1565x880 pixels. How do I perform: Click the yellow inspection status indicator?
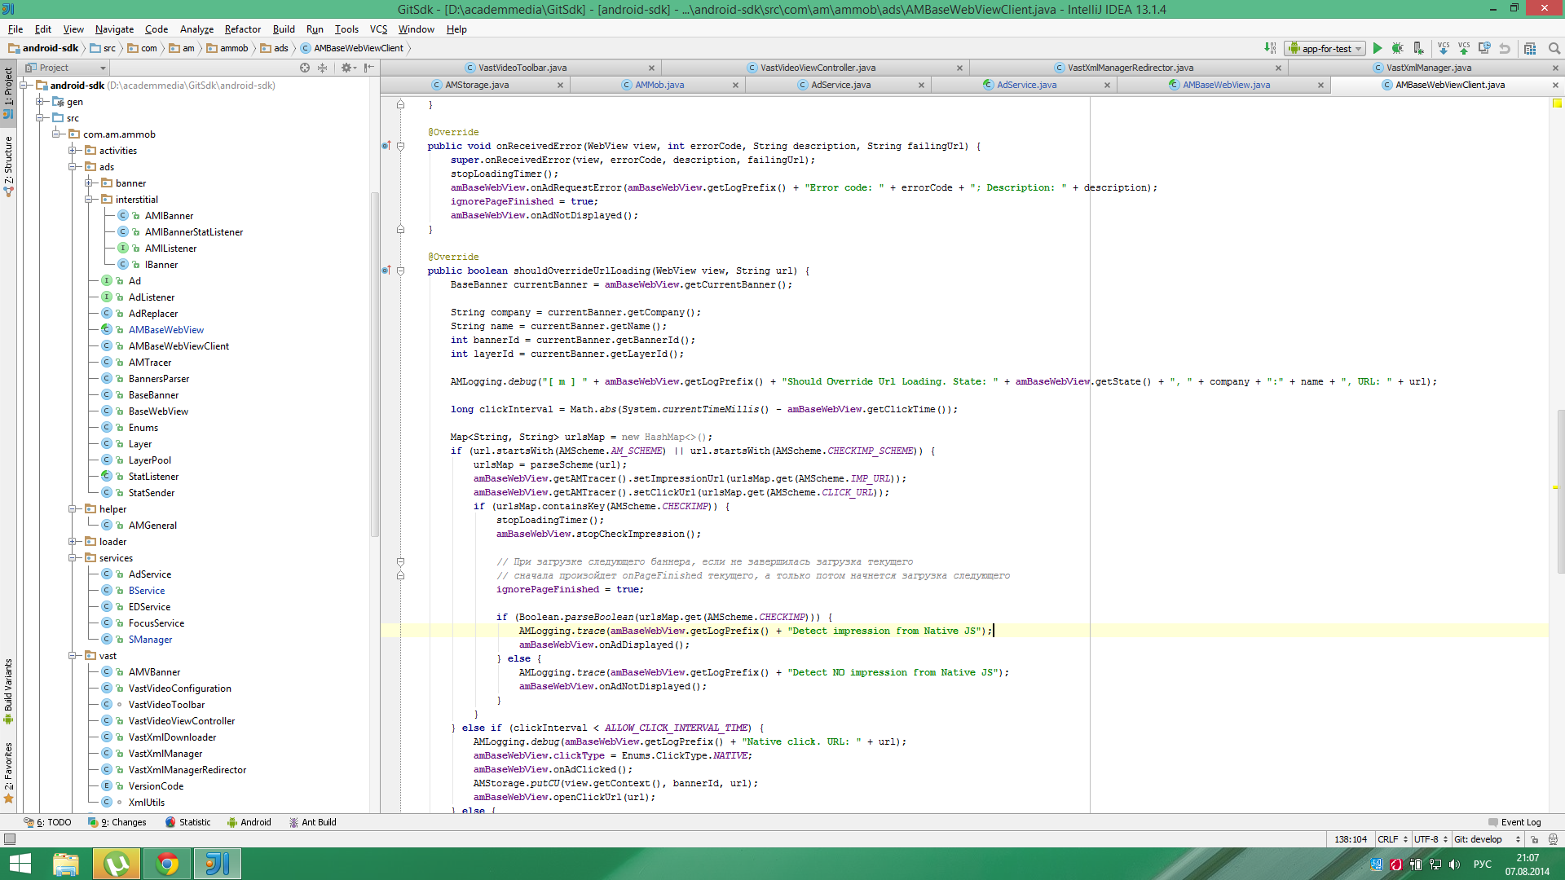1557,103
